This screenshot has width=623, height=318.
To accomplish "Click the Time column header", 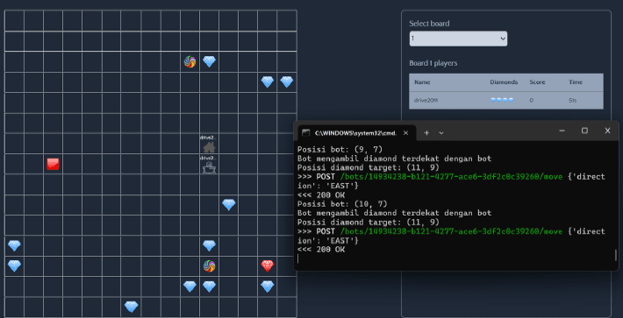I will [576, 82].
